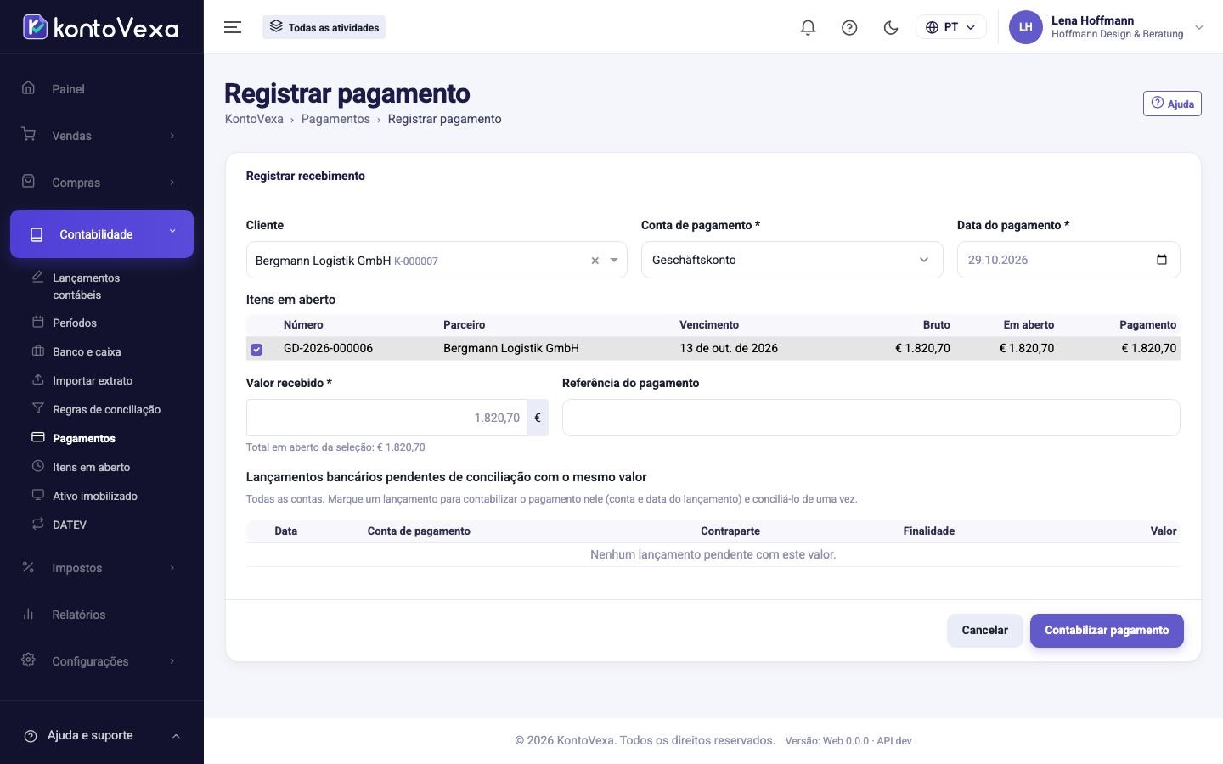Click the Pagamentos card icon
Image resolution: width=1223 pixels, height=764 pixels.
pyautogui.click(x=37, y=437)
